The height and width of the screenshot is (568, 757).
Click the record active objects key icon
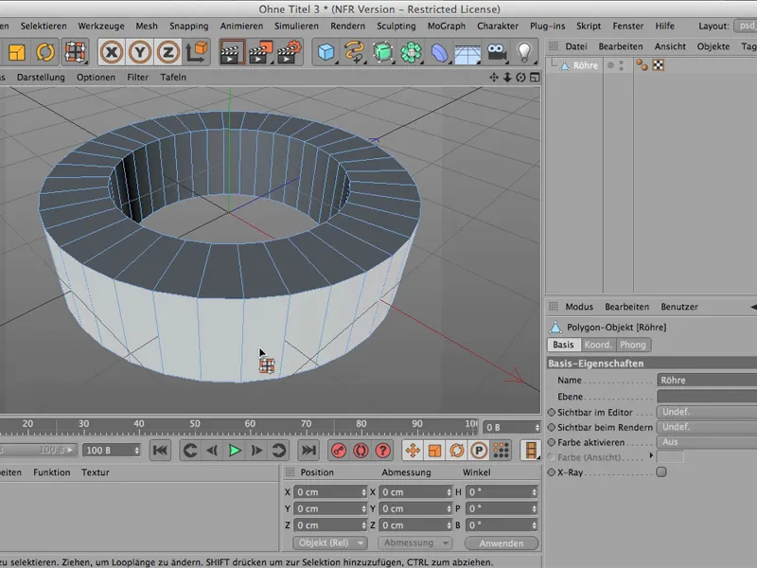coord(339,451)
